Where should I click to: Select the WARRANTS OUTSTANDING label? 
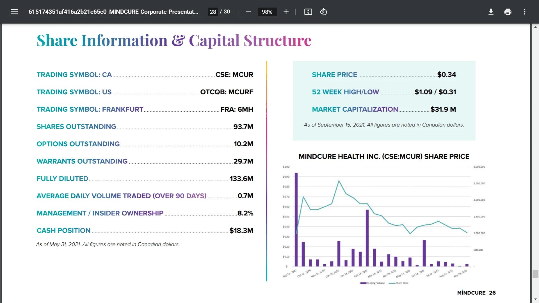pyautogui.click(x=82, y=161)
